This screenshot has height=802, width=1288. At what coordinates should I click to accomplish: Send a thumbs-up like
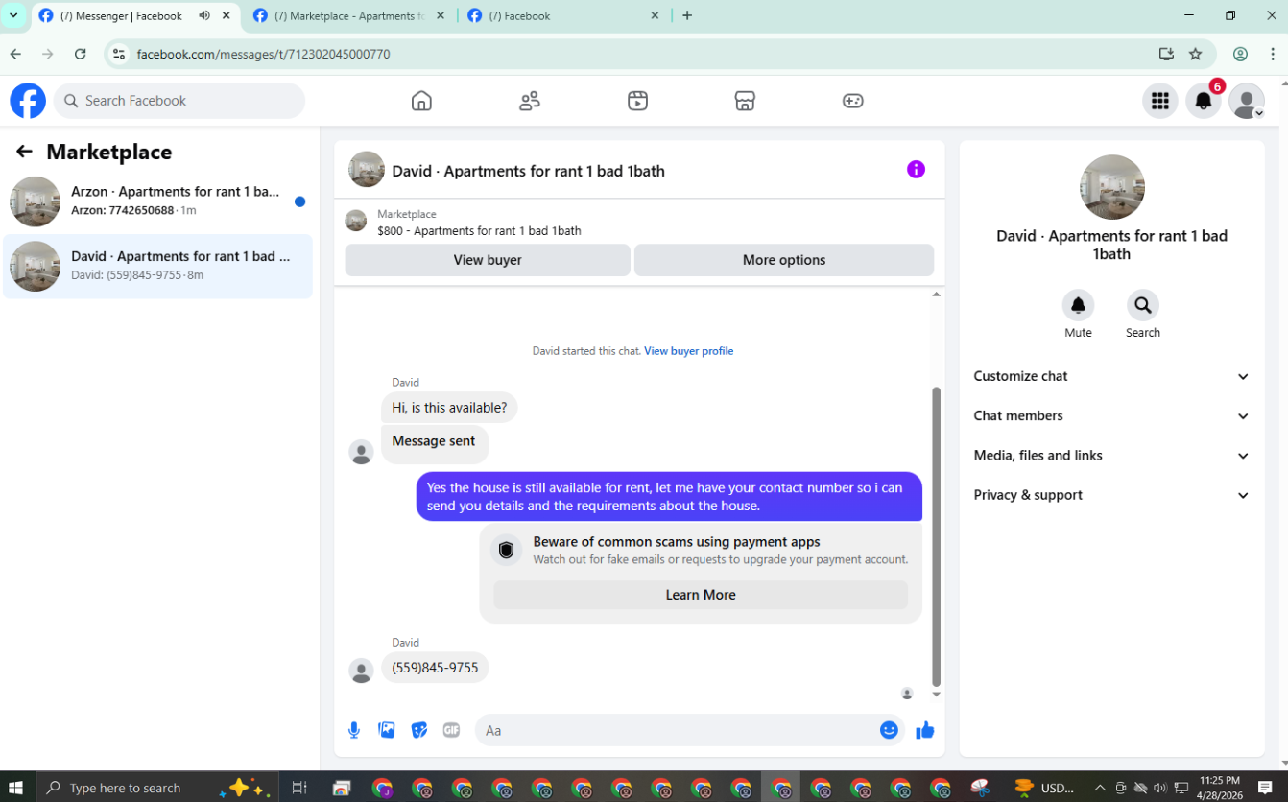tap(925, 730)
